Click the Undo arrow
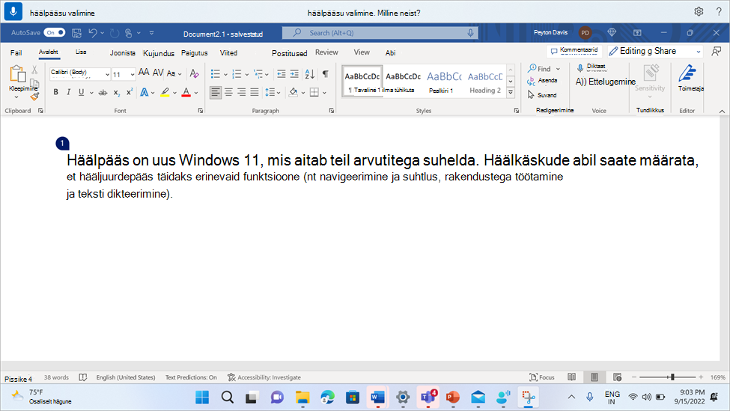 tap(93, 33)
